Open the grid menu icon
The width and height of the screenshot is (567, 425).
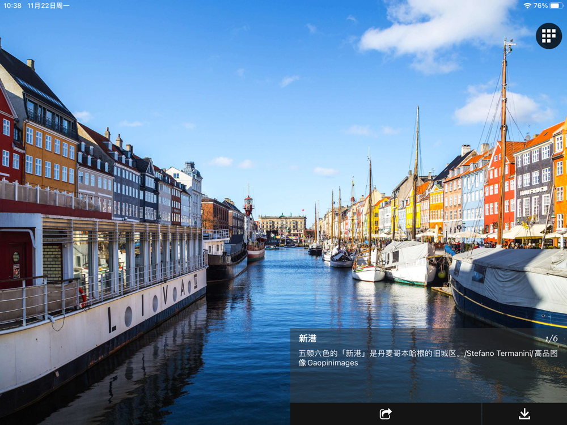point(548,36)
